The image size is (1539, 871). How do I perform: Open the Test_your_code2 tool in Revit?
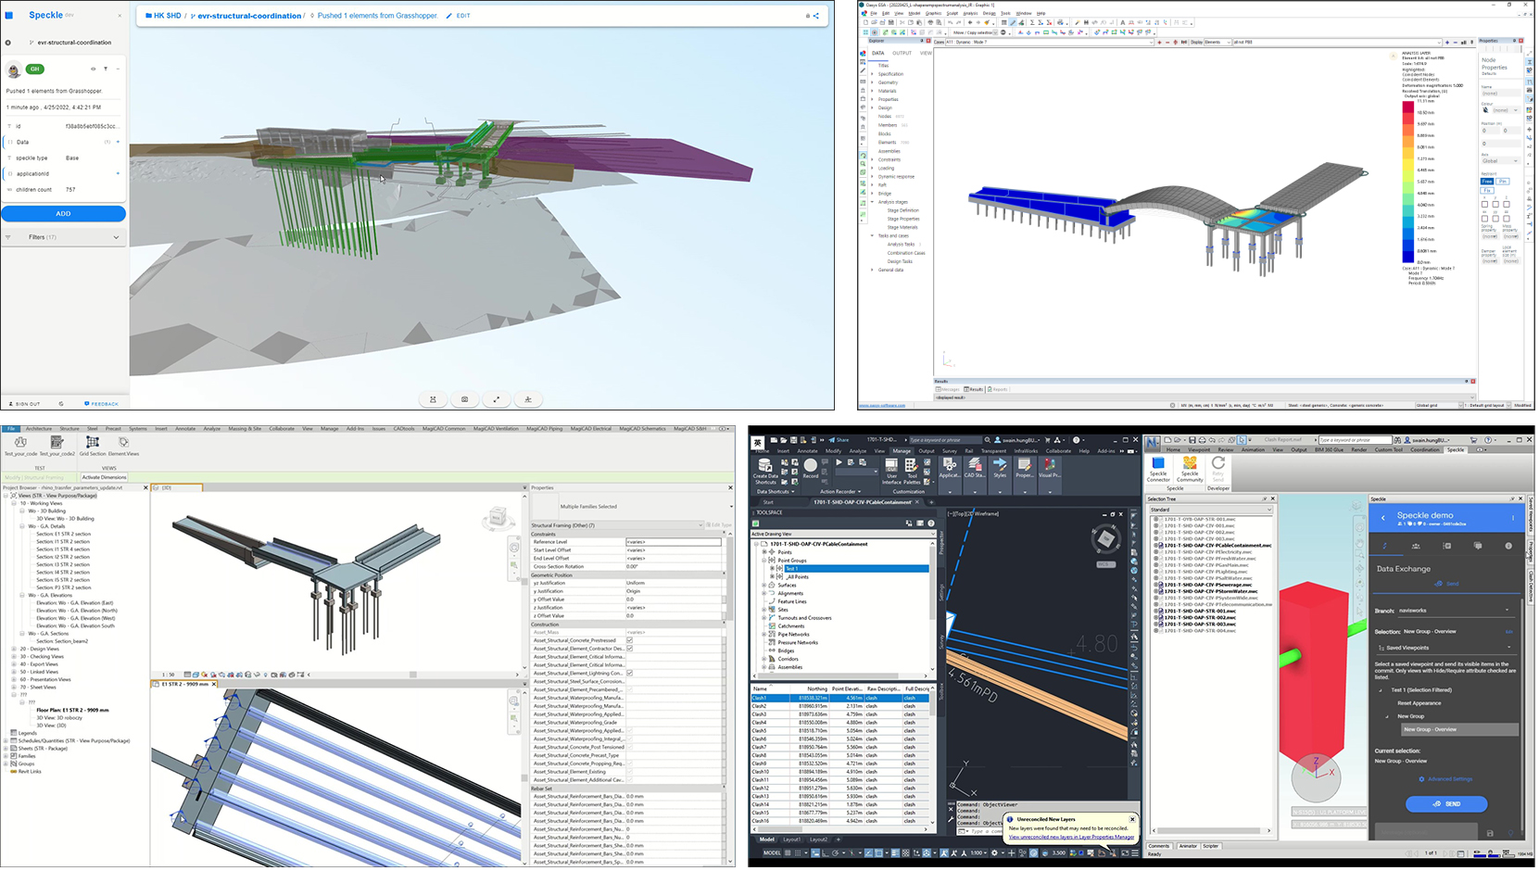pos(57,447)
